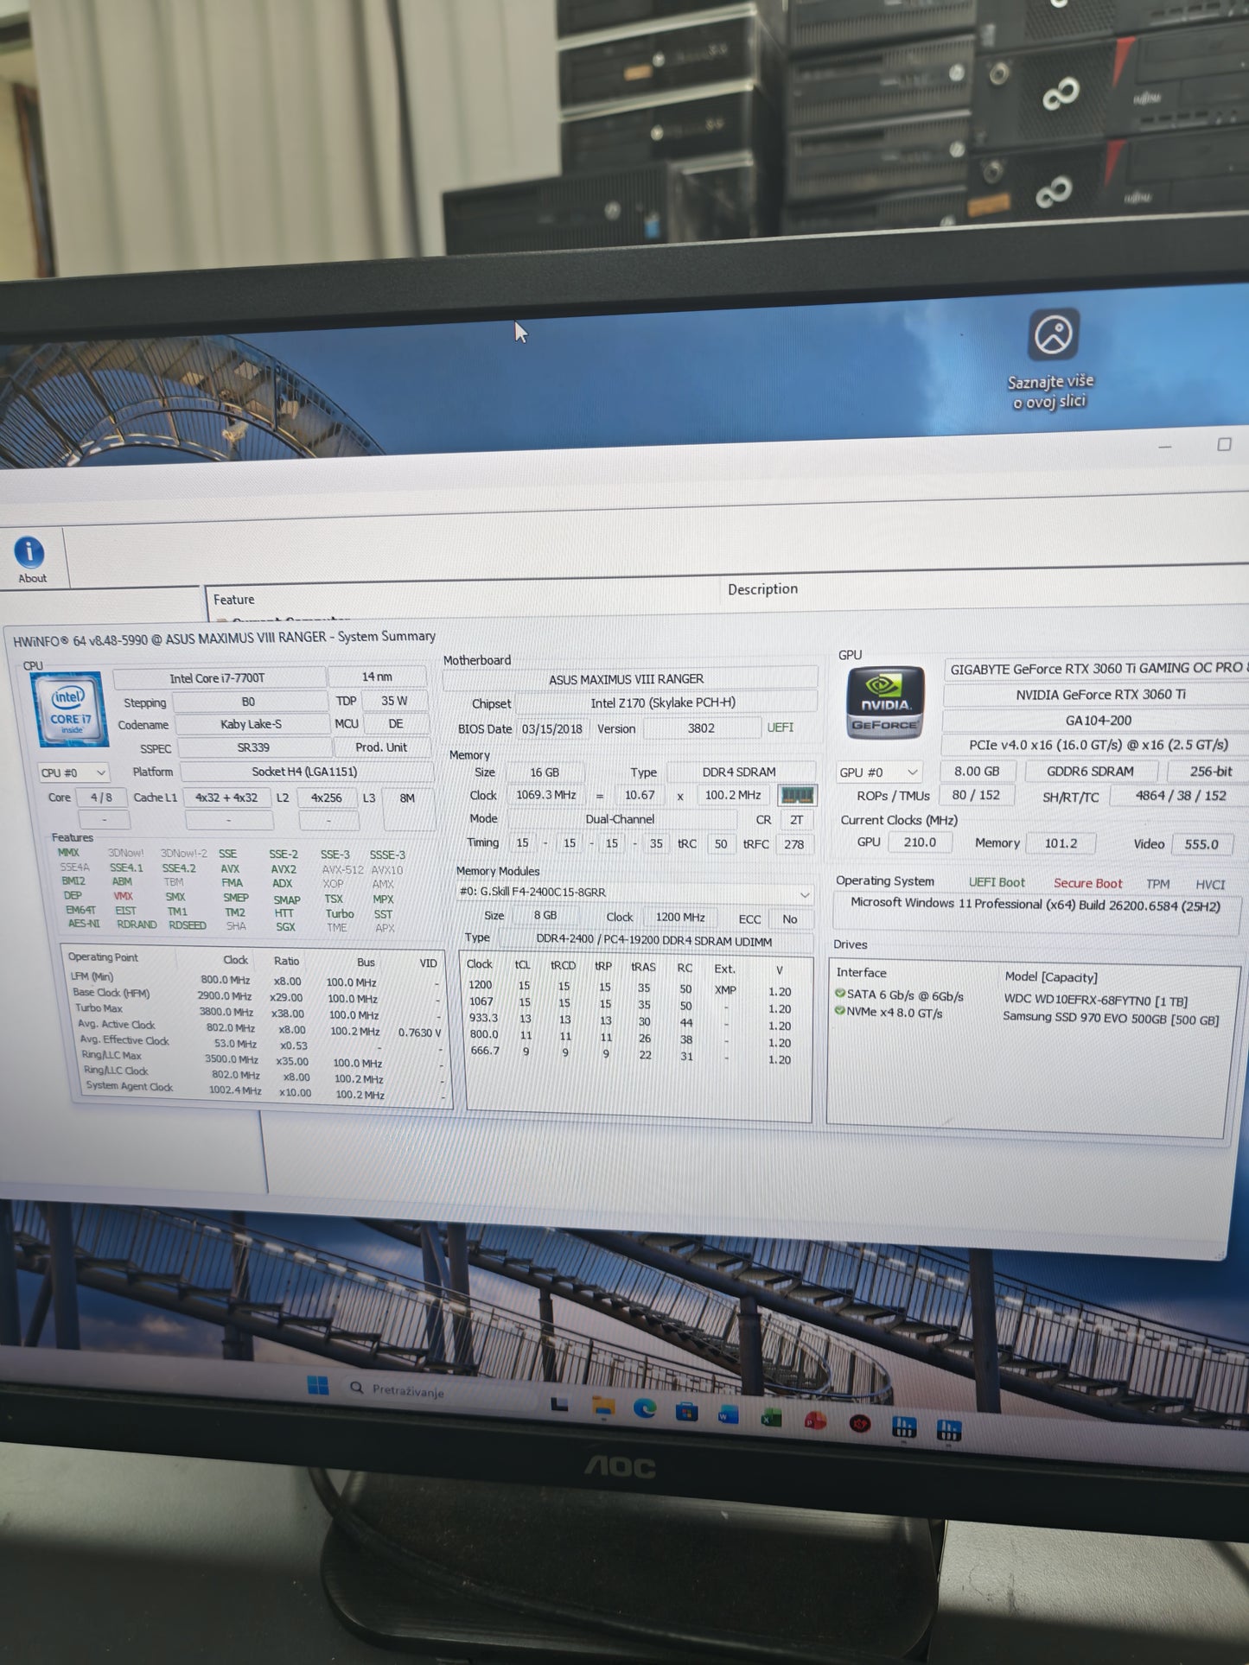Viewport: 1249px width, 1665px height.
Task: Click the module type DDR4-2400 / PC4-19200 field
Action: coord(654,941)
